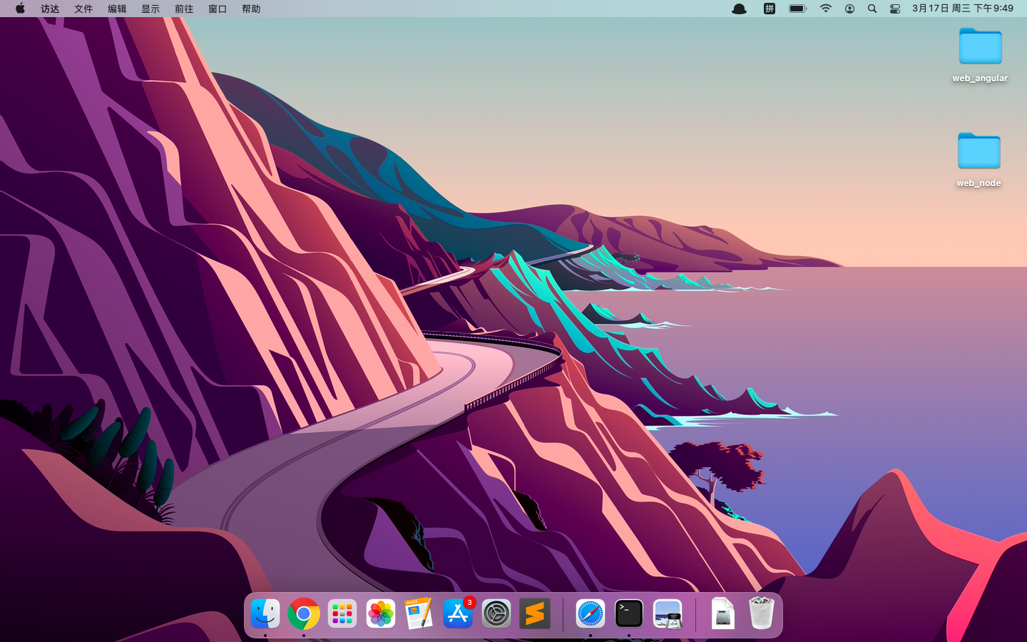The height and width of the screenshot is (642, 1027).
Task: Open the 前往 menu
Action: pos(184,9)
